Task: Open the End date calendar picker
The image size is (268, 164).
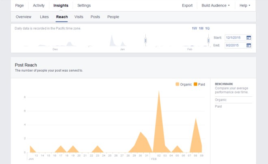Action: pos(249,45)
